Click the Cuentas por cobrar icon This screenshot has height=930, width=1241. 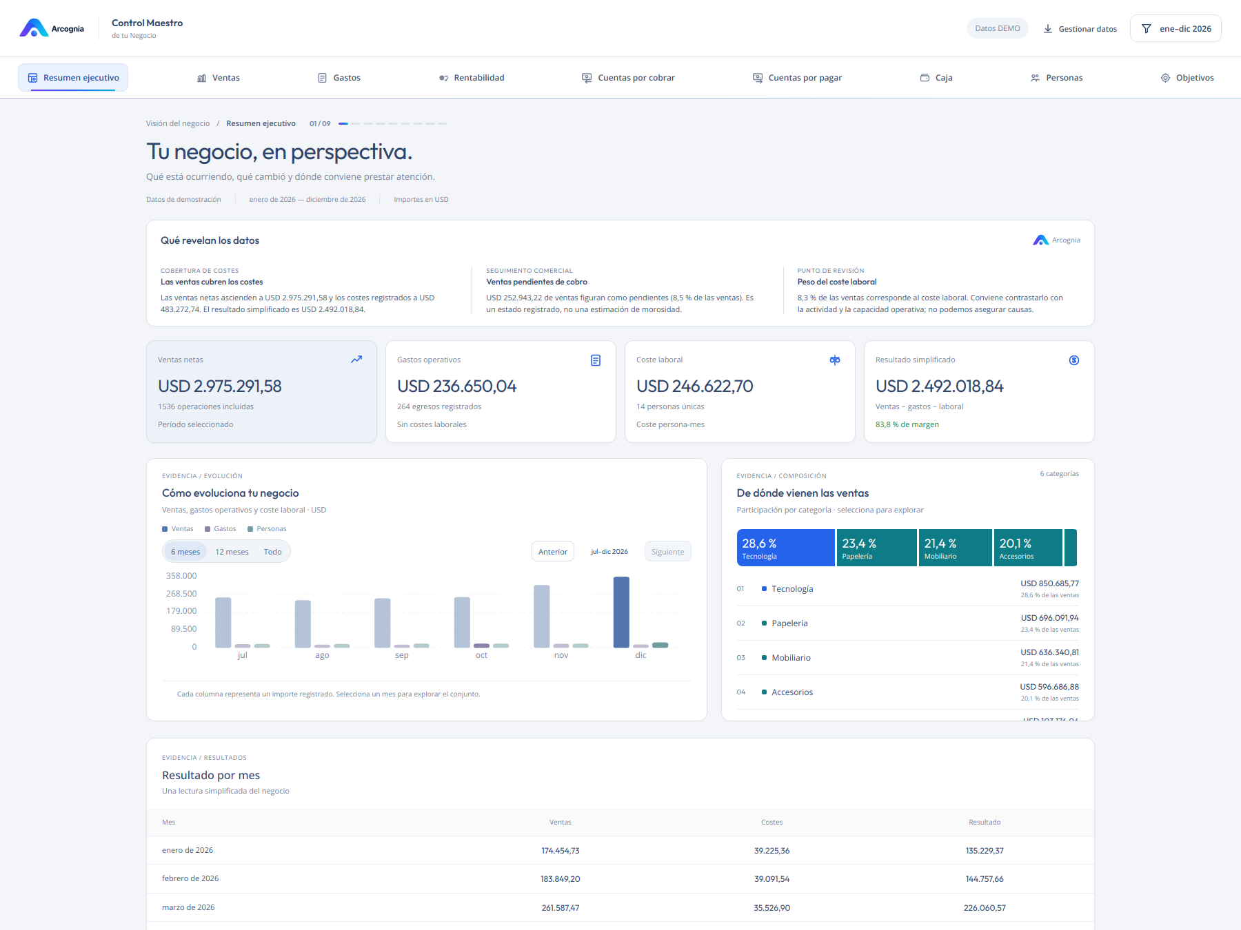tap(587, 78)
